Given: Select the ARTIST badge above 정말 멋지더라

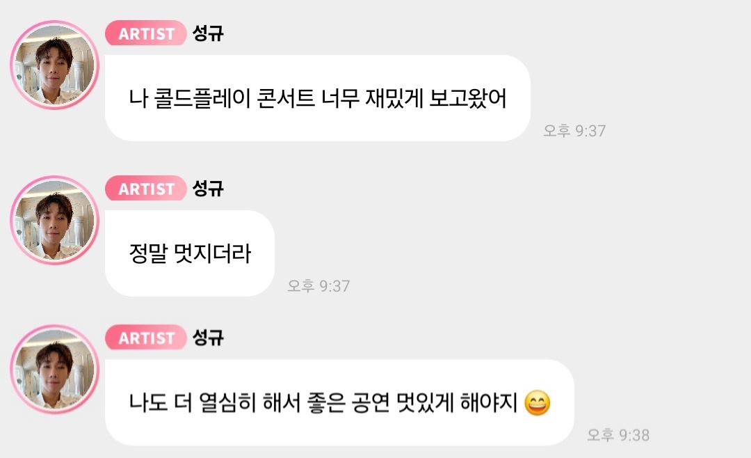Looking at the screenshot, I should [x=145, y=188].
